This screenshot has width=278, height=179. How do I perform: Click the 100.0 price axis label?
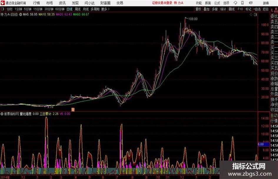pos(265,25)
